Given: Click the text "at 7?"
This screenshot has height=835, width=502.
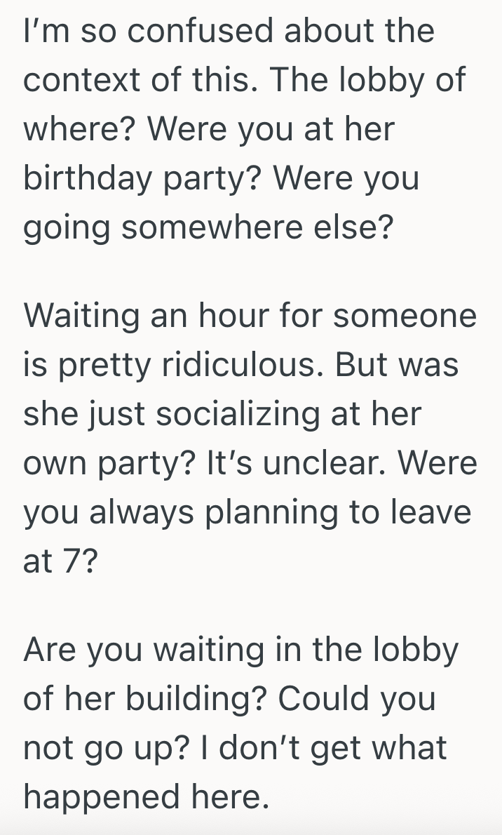Looking at the screenshot, I should pos(60,562).
